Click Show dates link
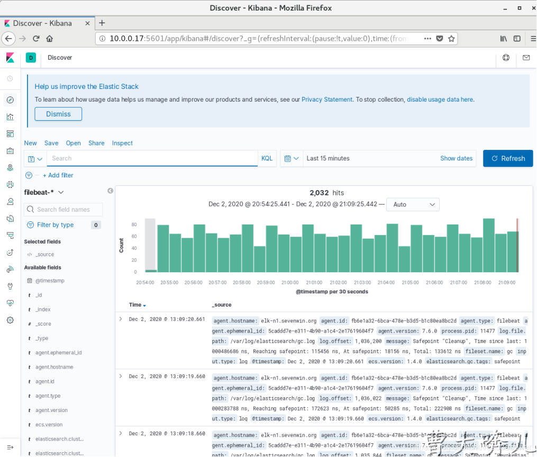537x457 pixels. (x=456, y=158)
